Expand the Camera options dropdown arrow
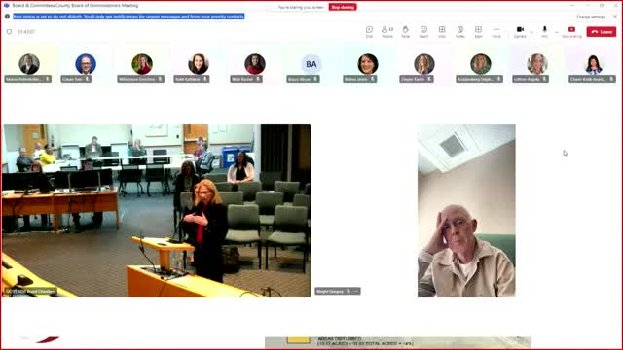Screen dimensions: 623x350 (x=531, y=32)
